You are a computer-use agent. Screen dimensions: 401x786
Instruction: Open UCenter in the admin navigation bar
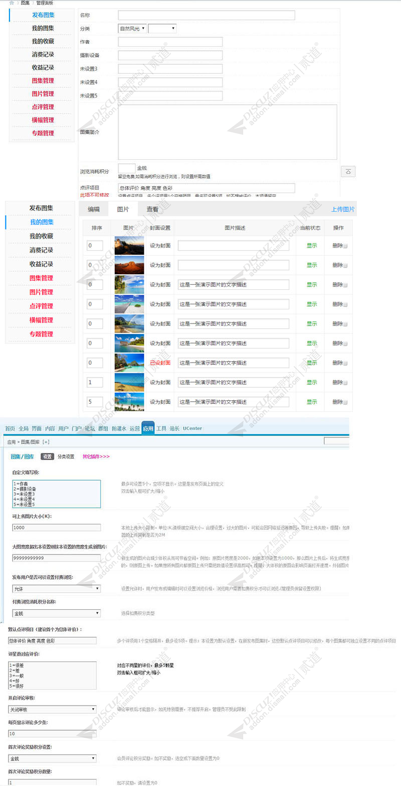(192, 428)
